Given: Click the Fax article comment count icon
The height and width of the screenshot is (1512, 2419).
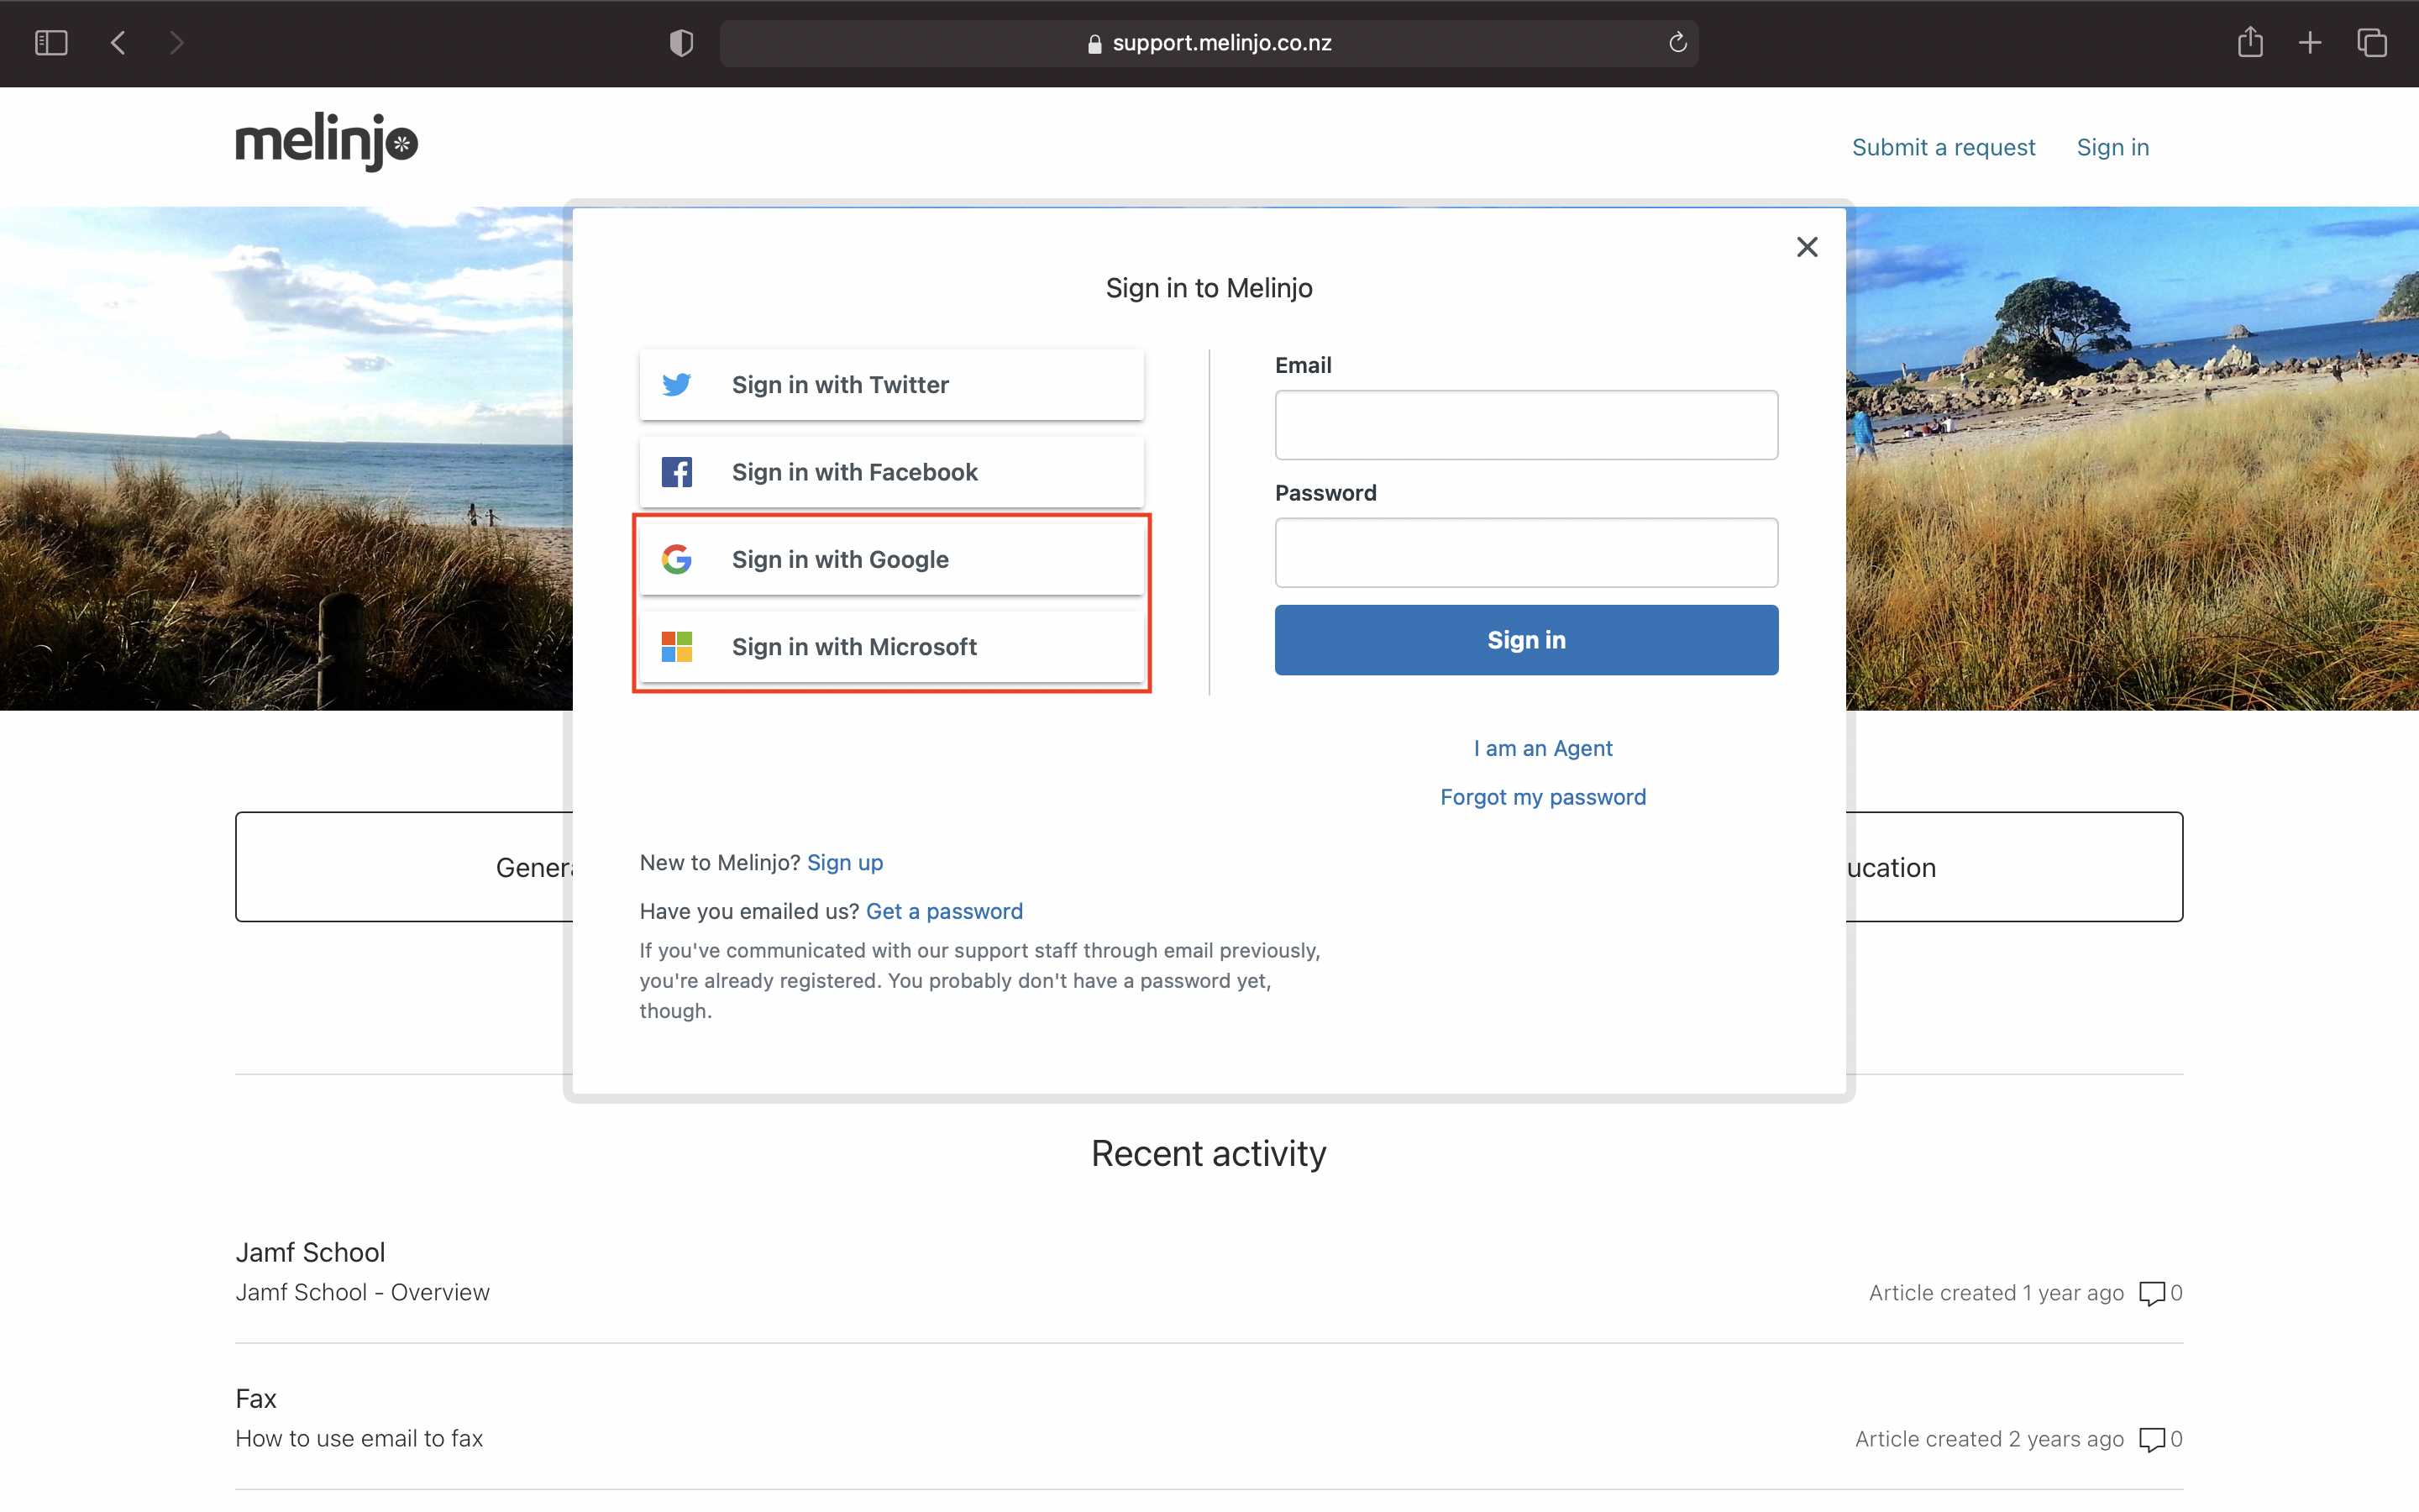Looking at the screenshot, I should tap(2151, 1439).
